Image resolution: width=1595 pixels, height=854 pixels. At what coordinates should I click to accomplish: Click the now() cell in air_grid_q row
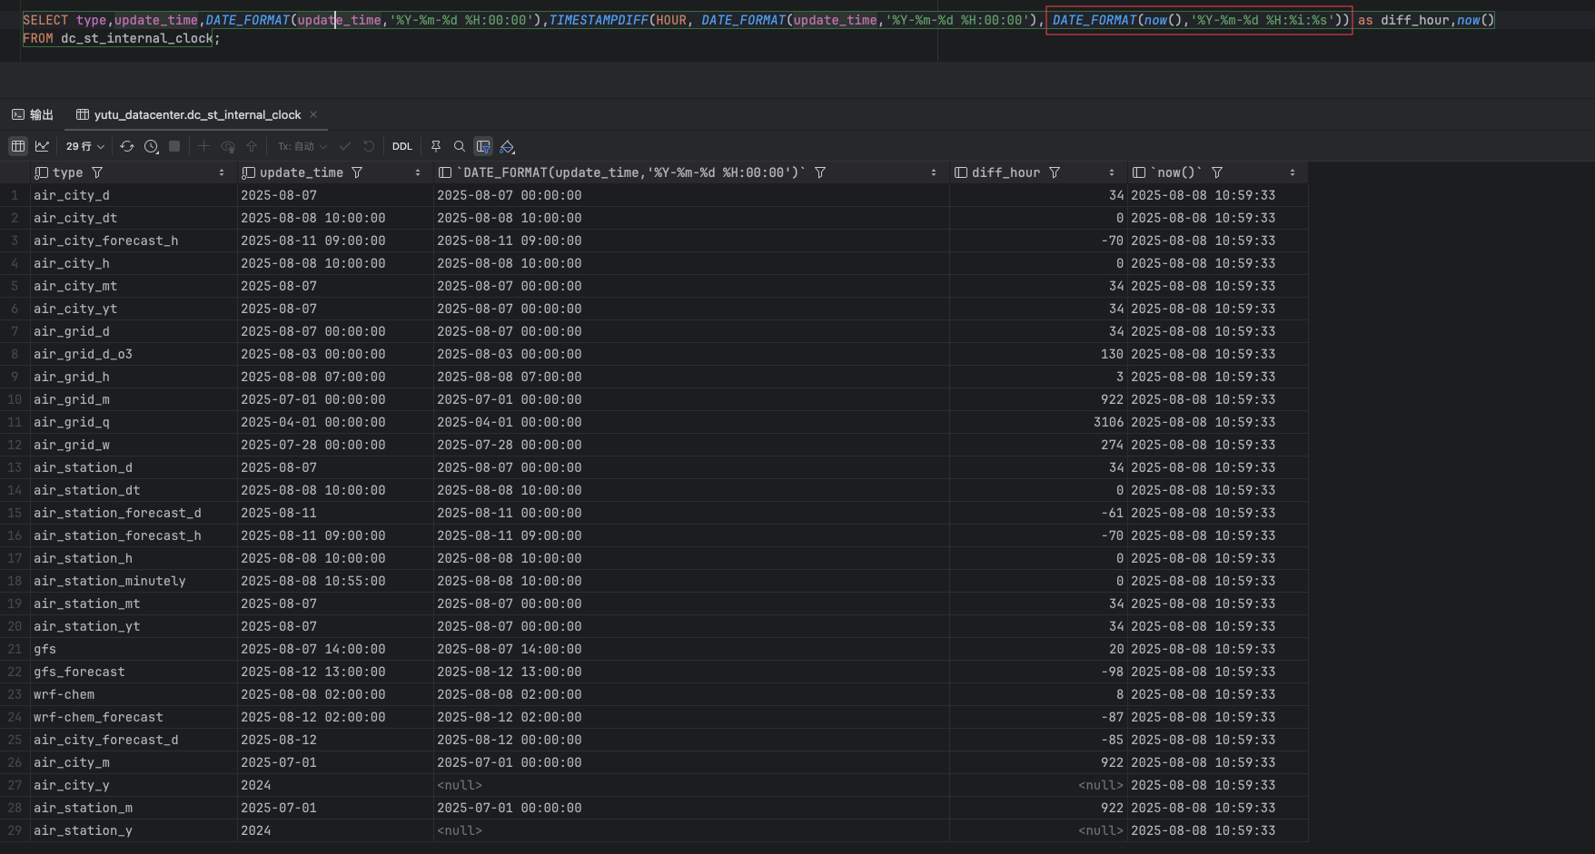(x=1217, y=422)
